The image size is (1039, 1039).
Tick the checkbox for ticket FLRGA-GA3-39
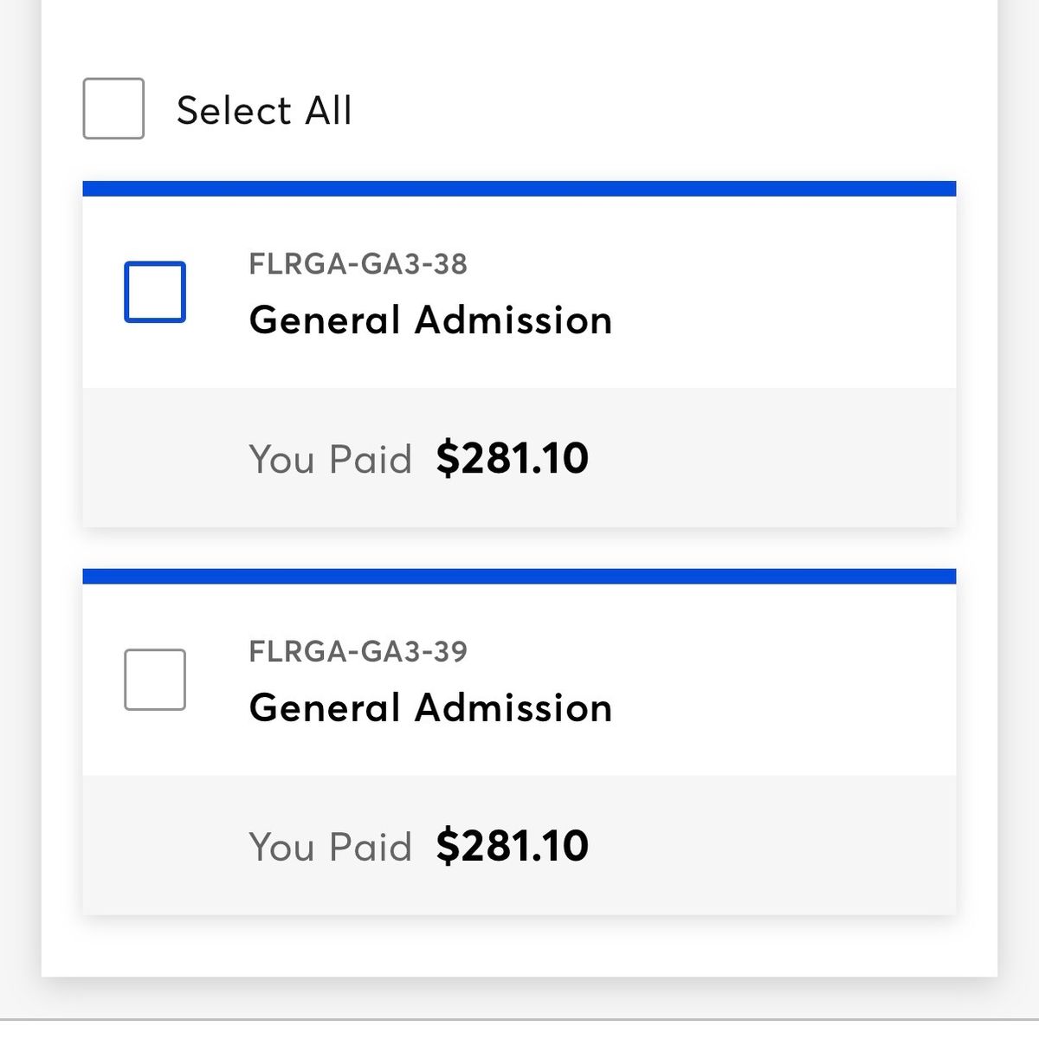(155, 680)
